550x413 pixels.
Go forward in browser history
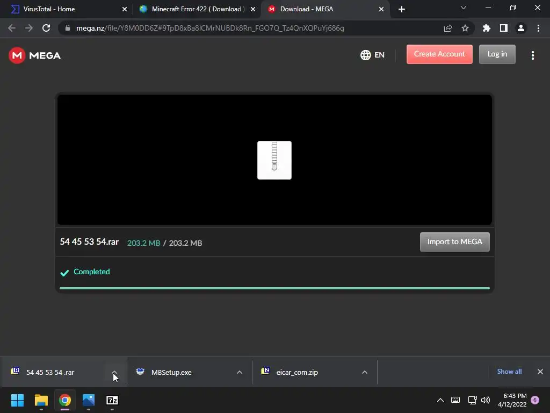pos(29,28)
